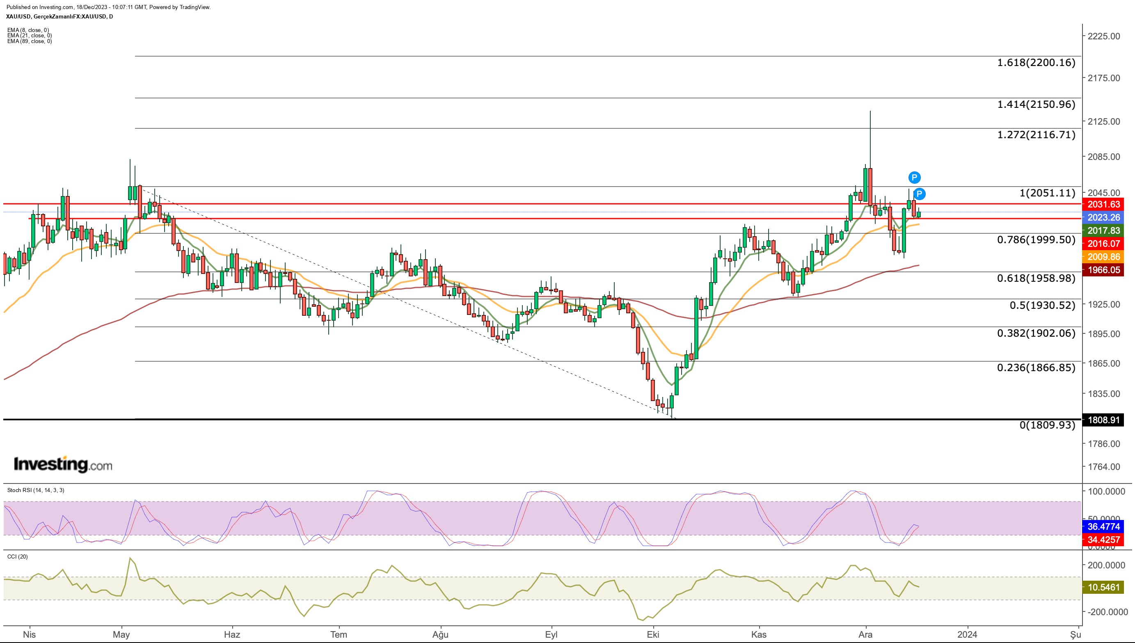
Task: Click the orange 2009.86 EMA price tag
Action: point(1103,257)
